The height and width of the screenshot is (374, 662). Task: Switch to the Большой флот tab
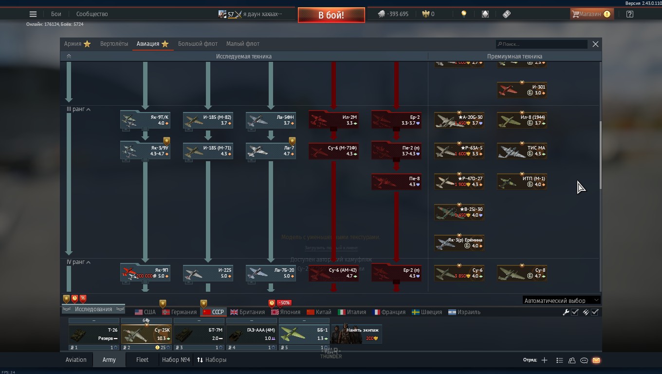[x=198, y=44]
